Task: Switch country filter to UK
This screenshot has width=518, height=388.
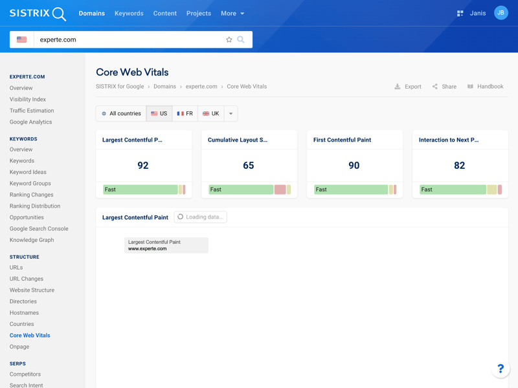Action: tap(211, 114)
